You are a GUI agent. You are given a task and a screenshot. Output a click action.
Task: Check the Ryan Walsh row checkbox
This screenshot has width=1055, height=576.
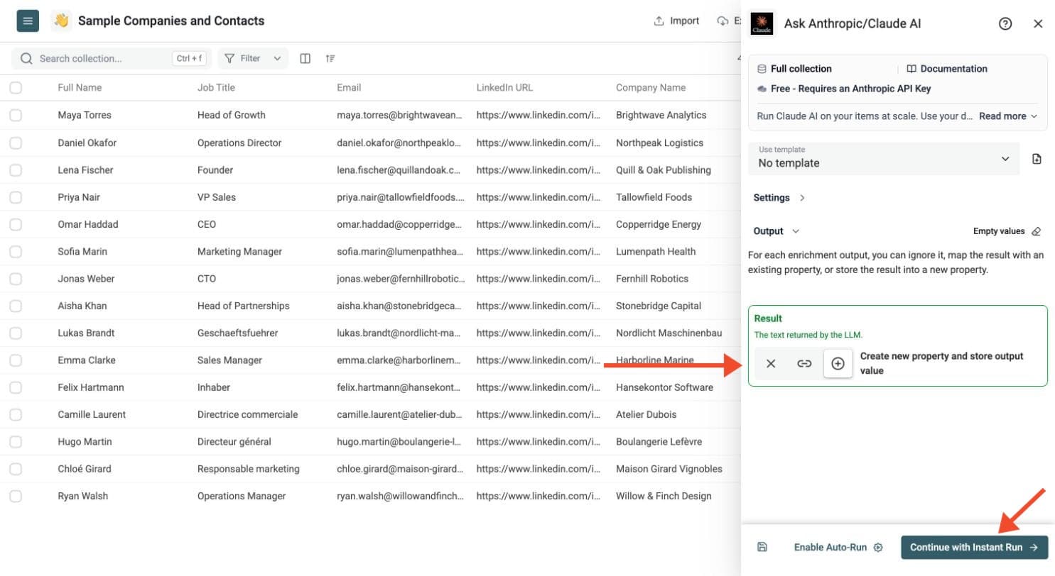pos(16,496)
